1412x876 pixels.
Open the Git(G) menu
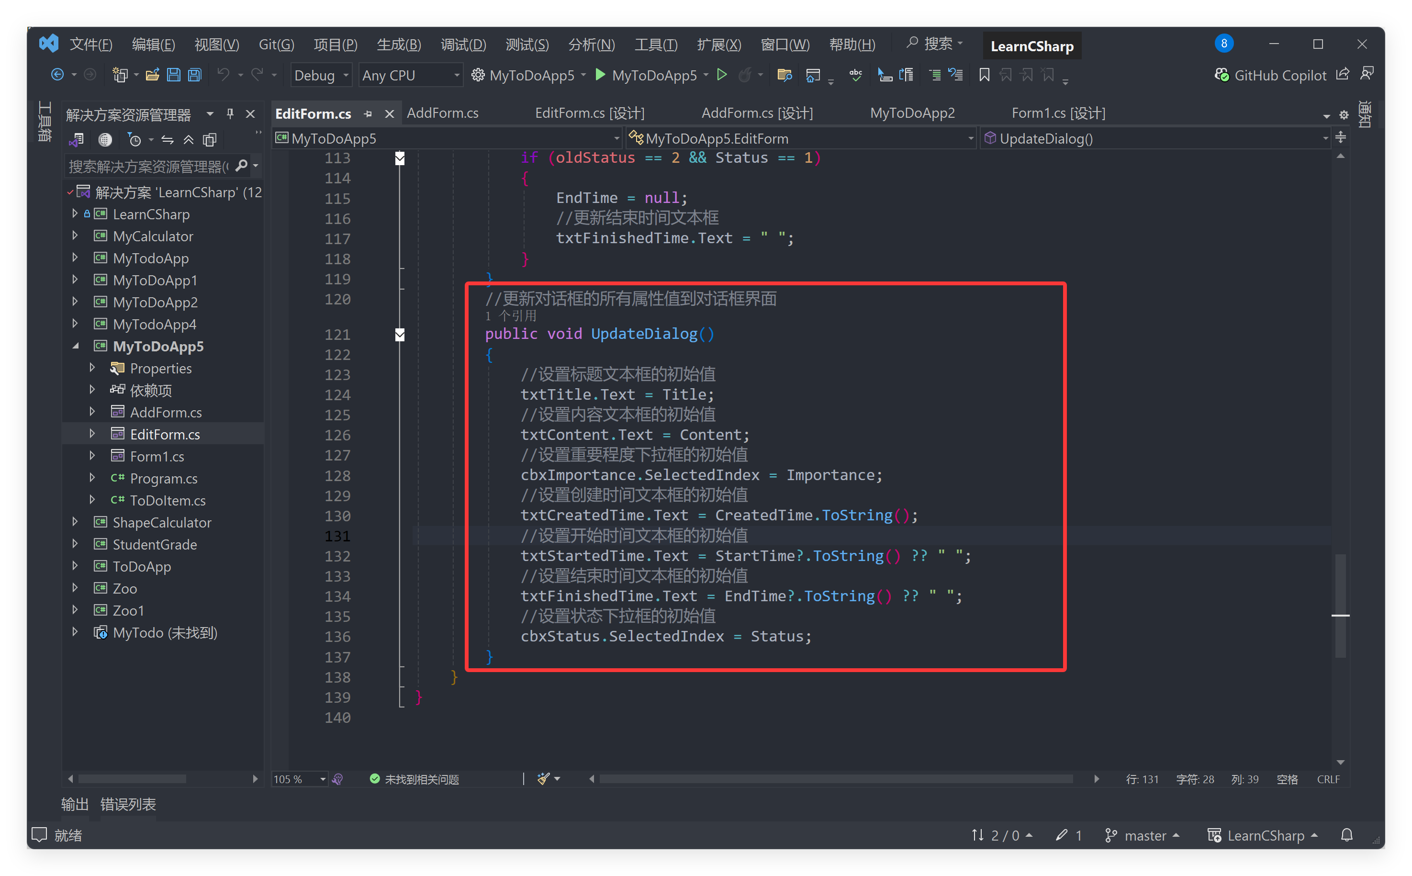tap(277, 44)
